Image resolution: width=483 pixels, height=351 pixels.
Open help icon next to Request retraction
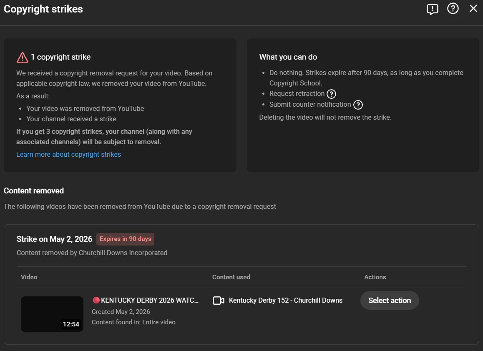pos(332,94)
